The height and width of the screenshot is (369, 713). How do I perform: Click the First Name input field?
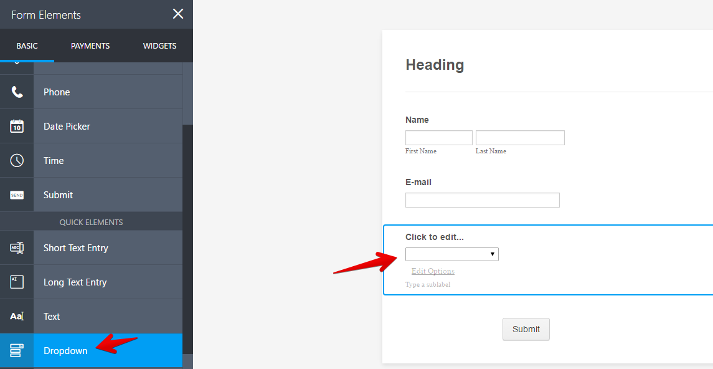tap(438, 137)
